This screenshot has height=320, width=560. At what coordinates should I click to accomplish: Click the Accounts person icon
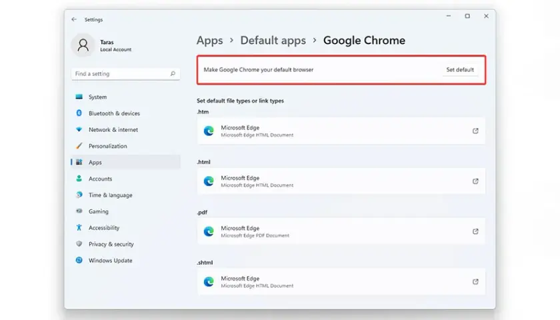[x=79, y=178]
